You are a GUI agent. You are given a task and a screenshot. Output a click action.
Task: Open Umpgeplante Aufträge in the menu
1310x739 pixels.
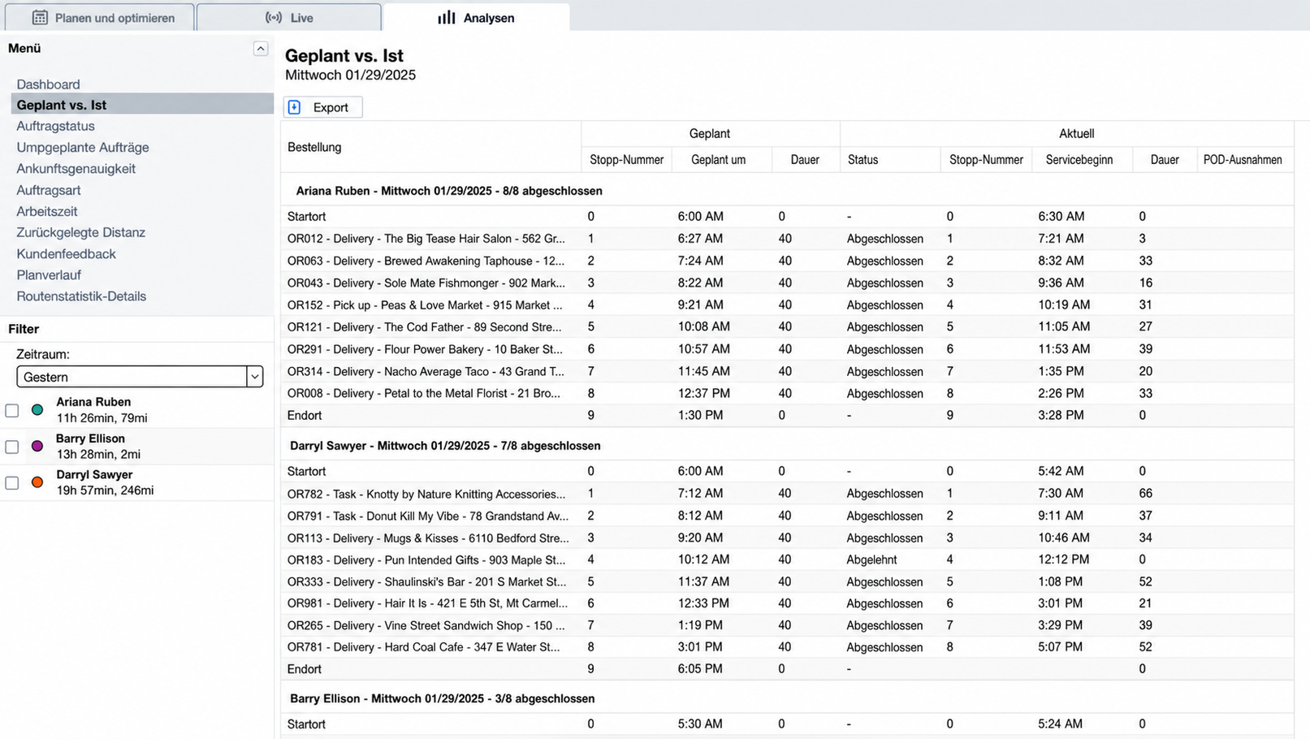[x=83, y=147]
